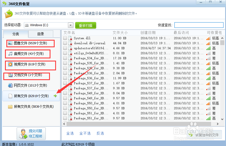Click horizontal scrollbar right arrow
The image size is (226, 146).
(x=218, y=124)
